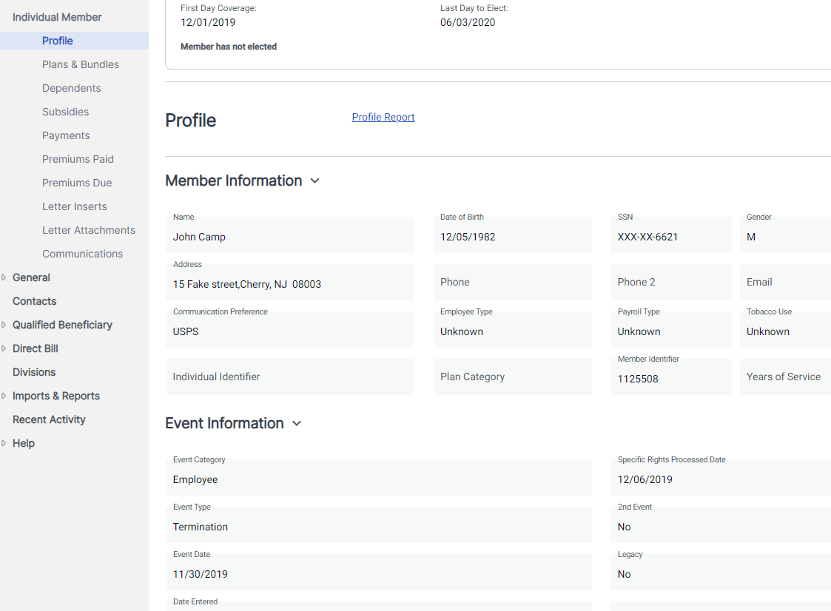The width and height of the screenshot is (831, 611).
Task: Click the Member Identifier field
Action: tap(671, 377)
